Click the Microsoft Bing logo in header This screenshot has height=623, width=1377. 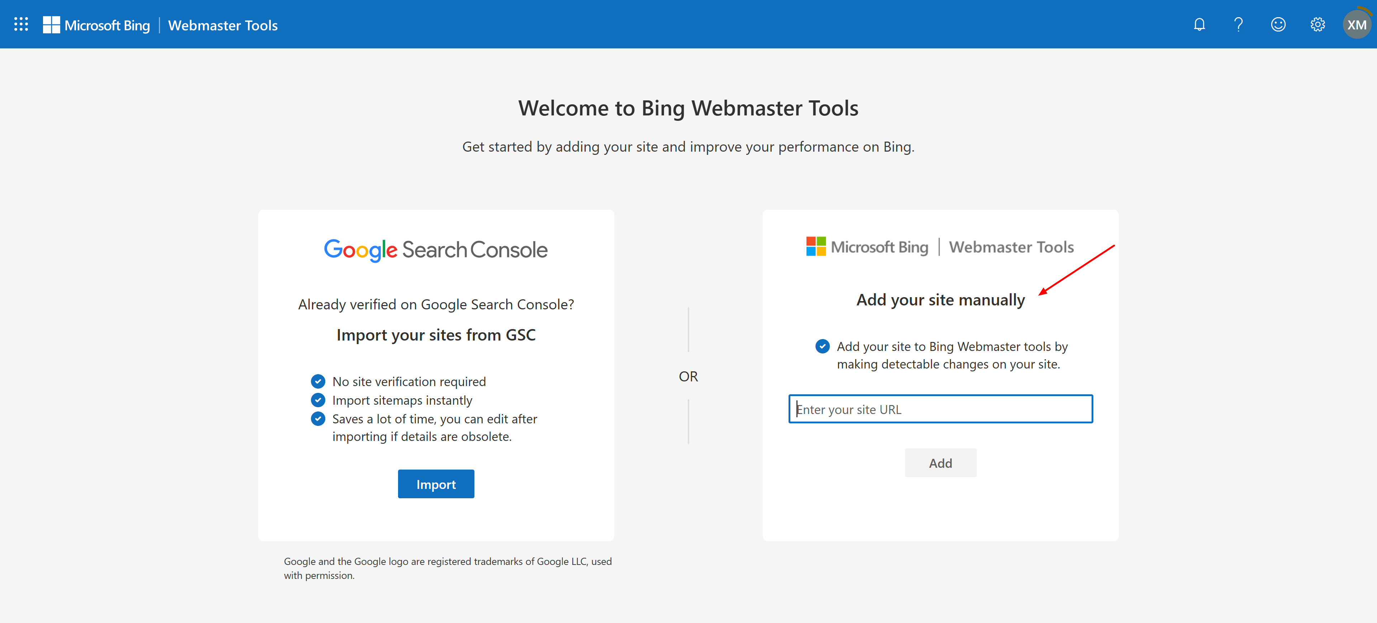[51, 25]
